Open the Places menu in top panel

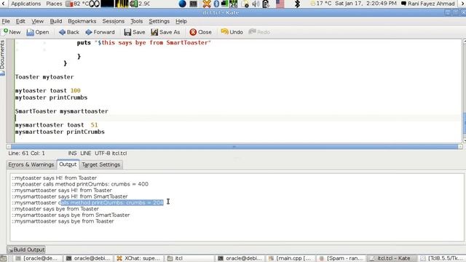tap(54, 4)
